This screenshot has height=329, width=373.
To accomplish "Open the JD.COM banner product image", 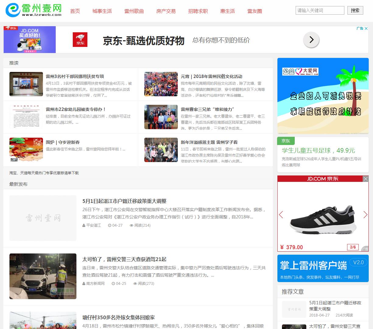I will point(30,40).
